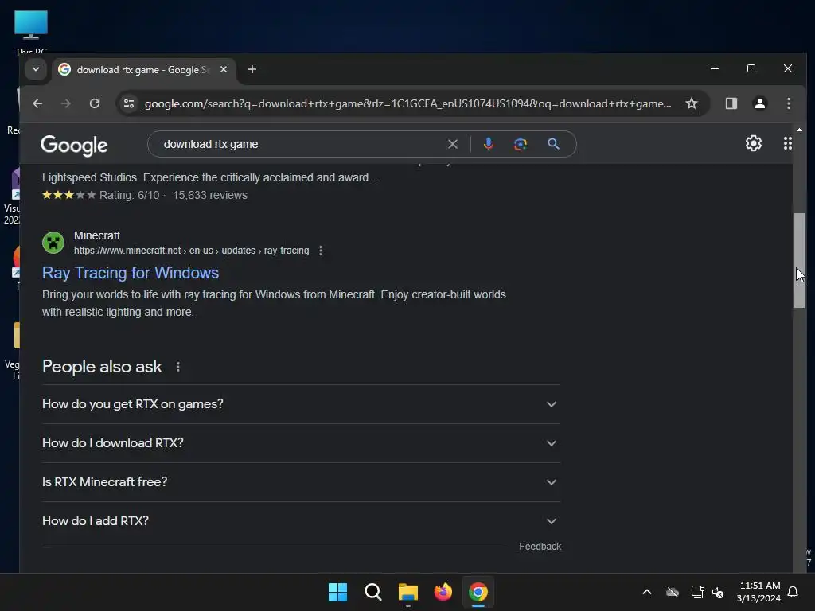Click the Google logo
The height and width of the screenshot is (611, 815).
(x=74, y=145)
